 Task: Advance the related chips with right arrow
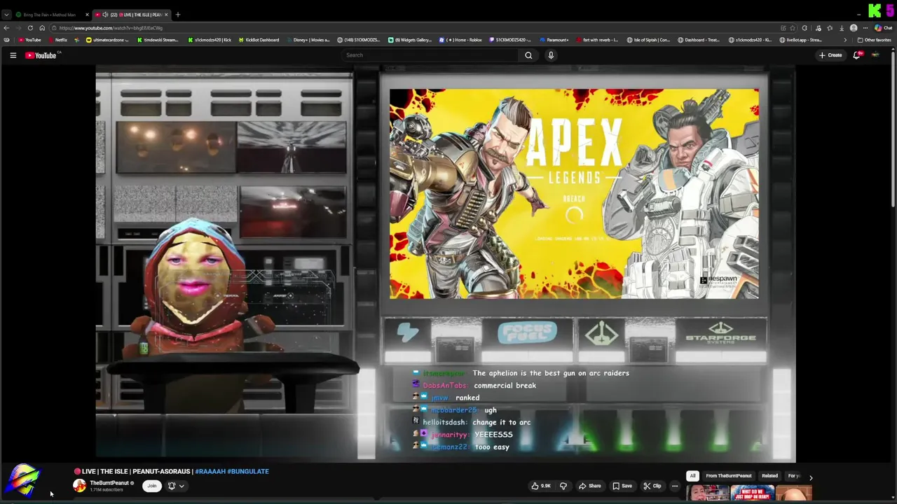811,477
